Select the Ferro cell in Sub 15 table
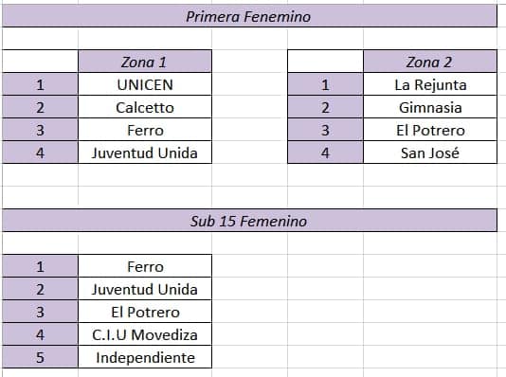Viewport: 506px width, 377px height. (x=145, y=266)
